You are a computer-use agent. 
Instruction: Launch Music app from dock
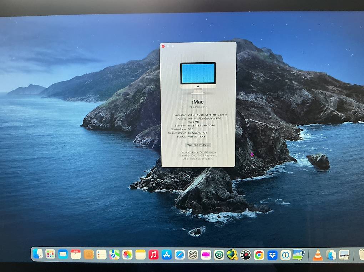click(x=153, y=255)
